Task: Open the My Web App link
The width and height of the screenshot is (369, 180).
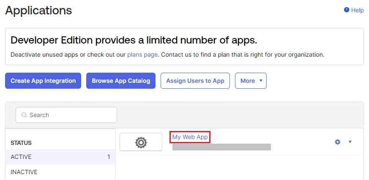Action: click(x=190, y=137)
